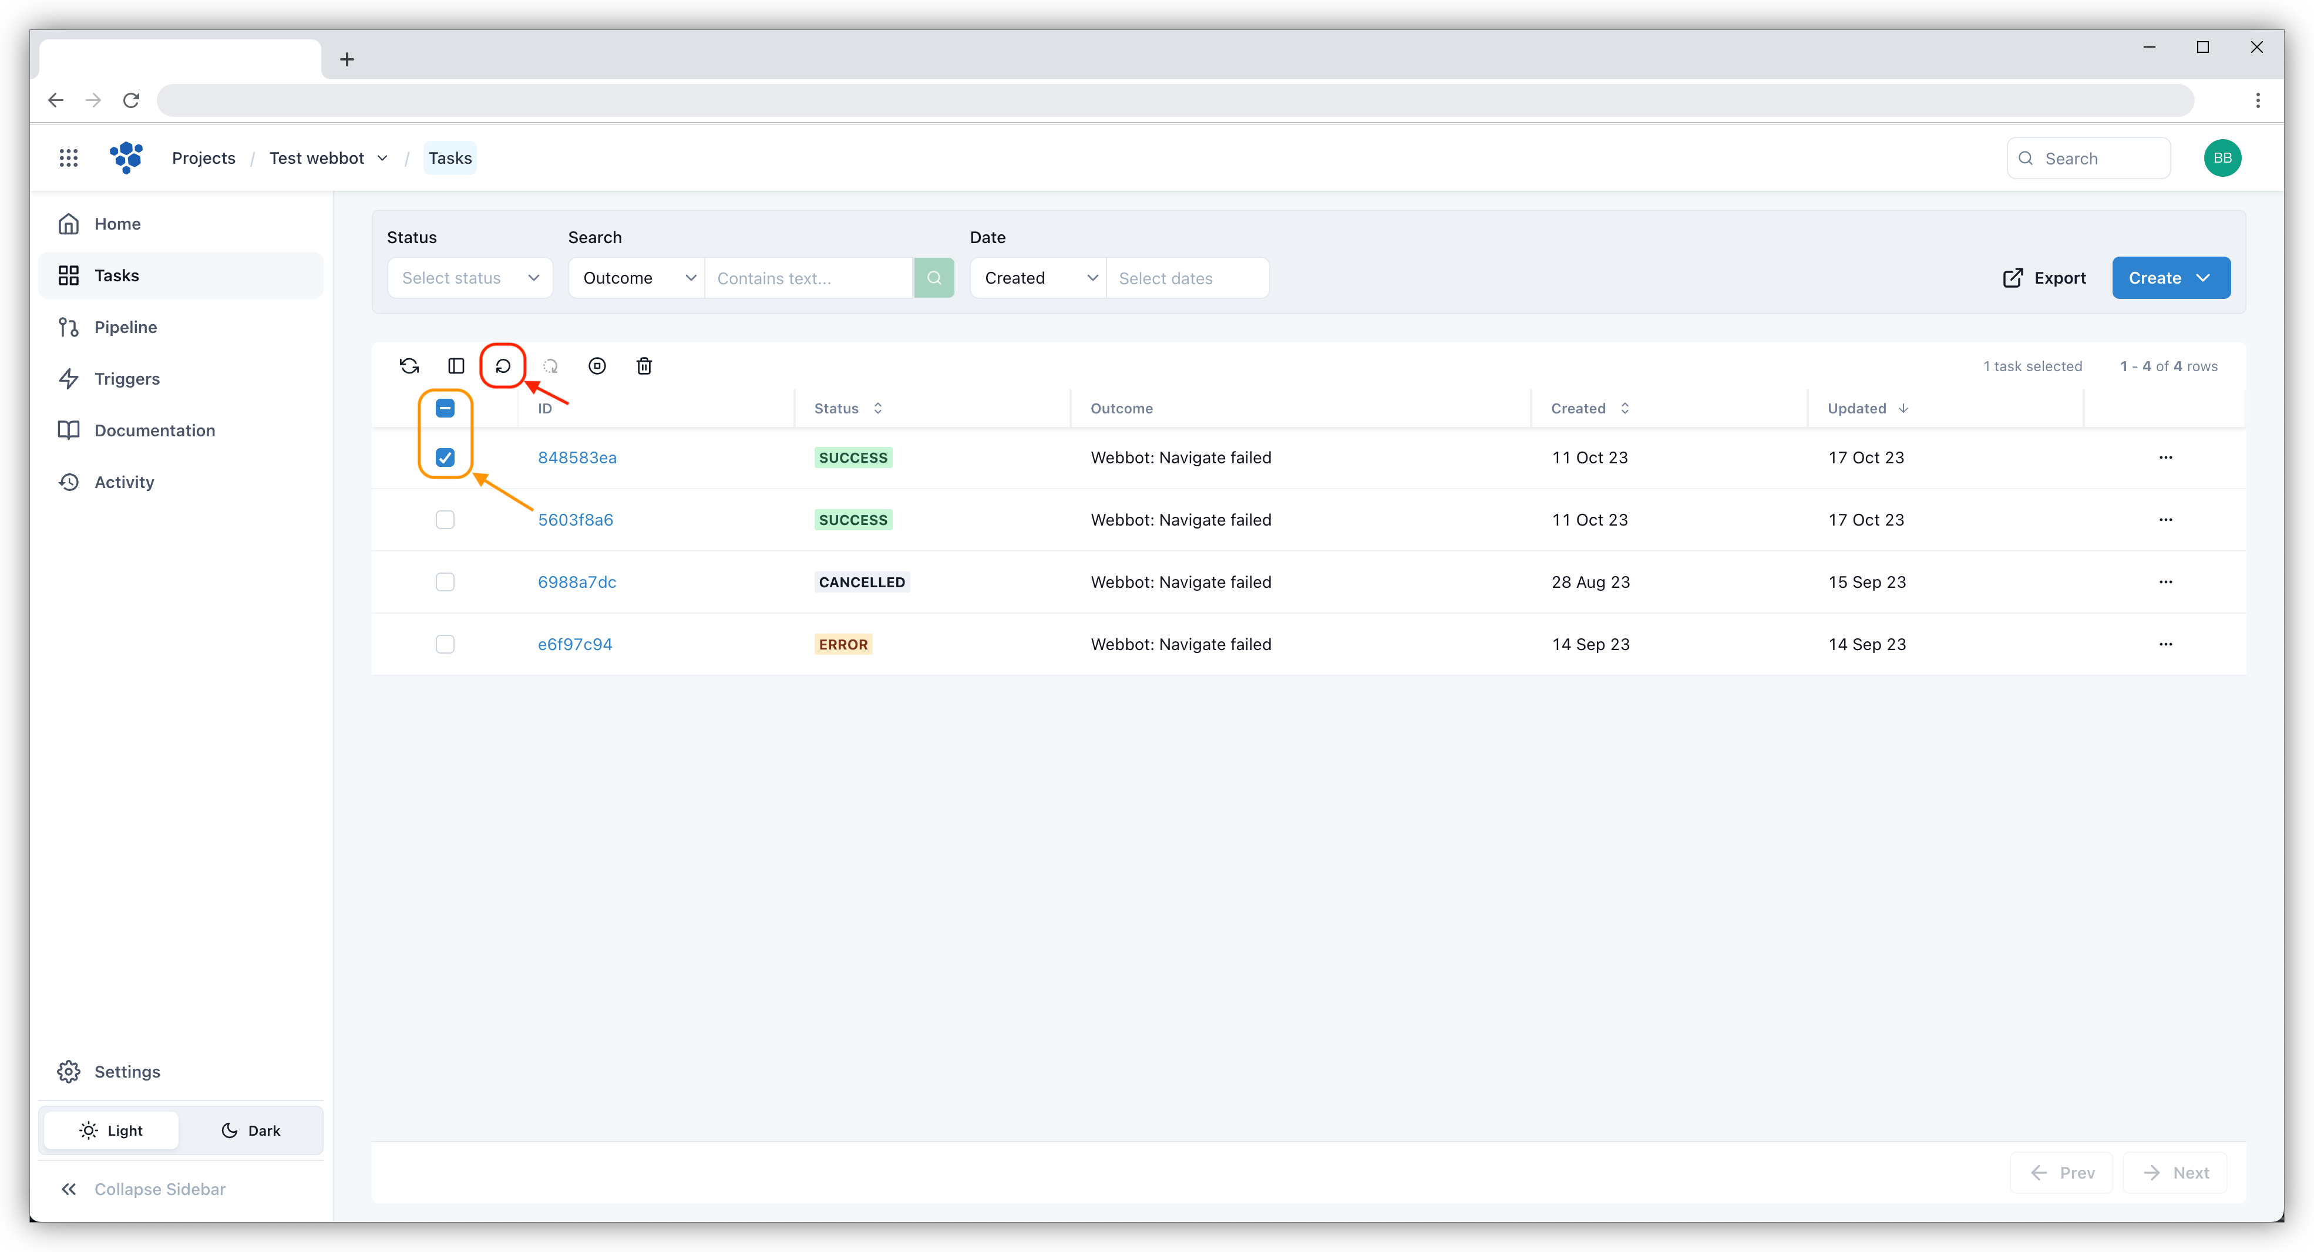Screen dimensions: 2314x1252
Task: Click the search magnifier icon next to Contains text
Action: coord(934,278)
